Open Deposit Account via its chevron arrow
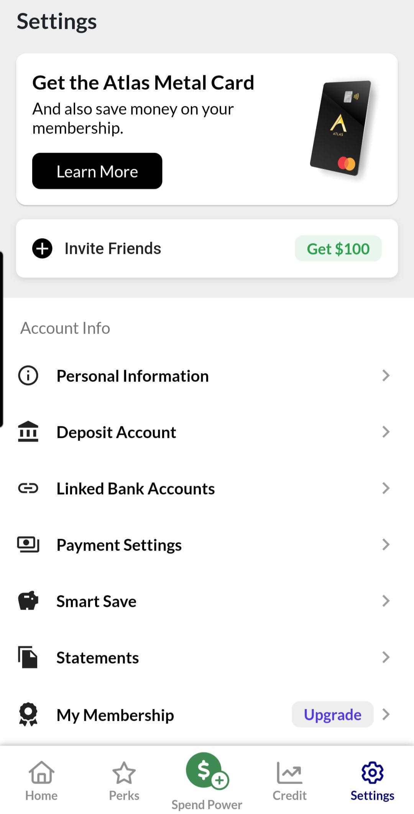Screen dimensions: 414x814 (386, 432)
